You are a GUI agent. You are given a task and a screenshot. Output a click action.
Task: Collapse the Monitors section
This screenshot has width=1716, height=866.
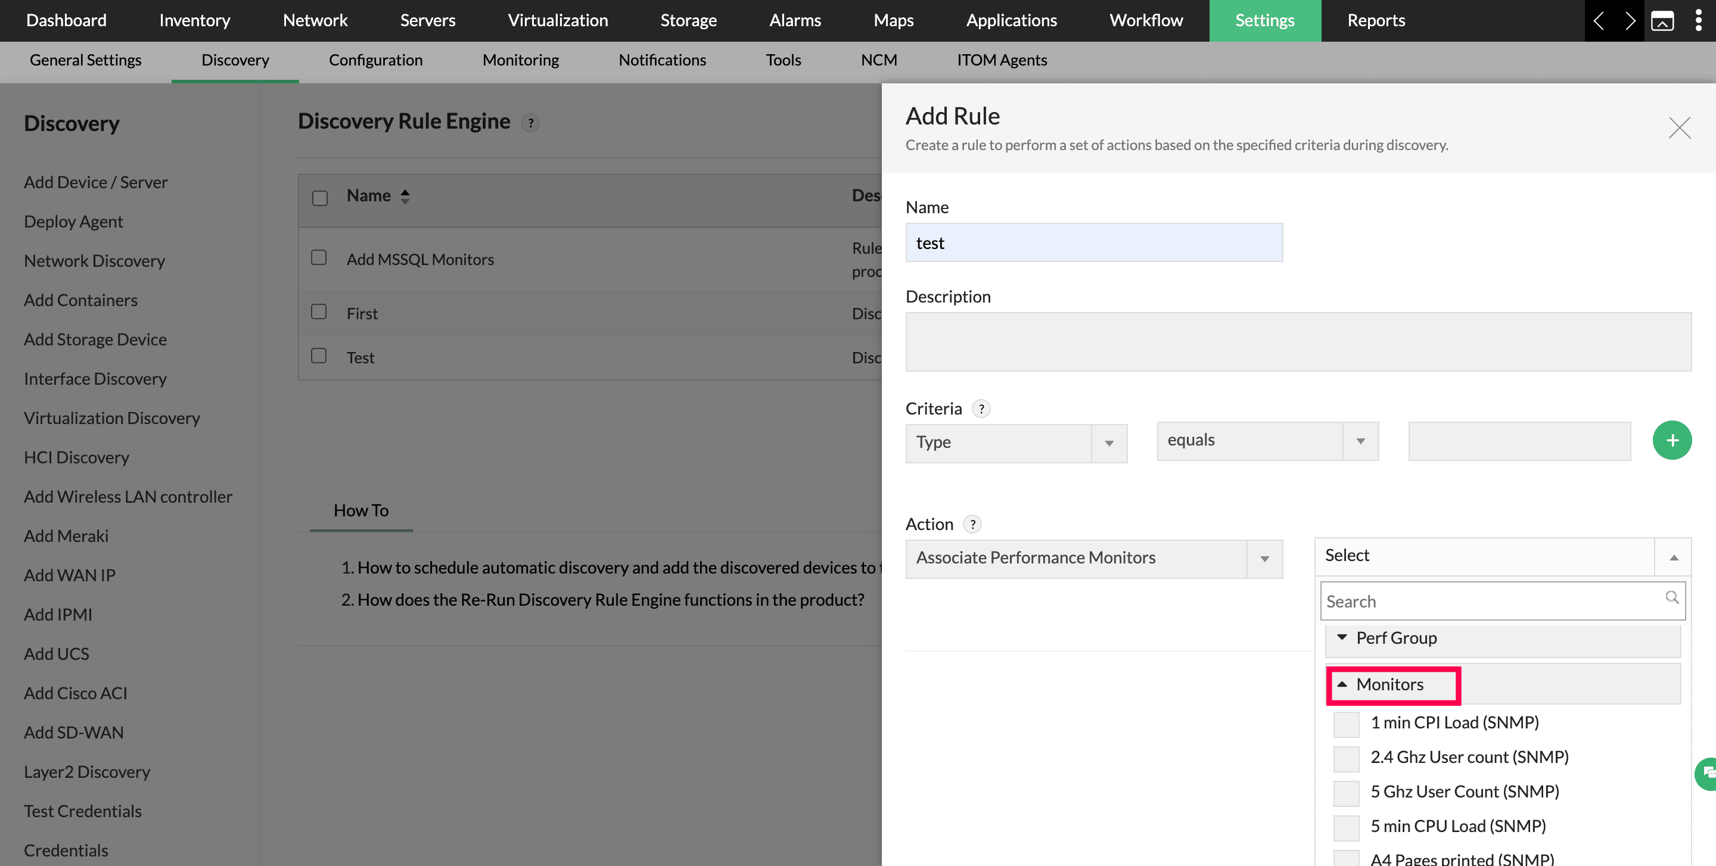(1502, 685)
